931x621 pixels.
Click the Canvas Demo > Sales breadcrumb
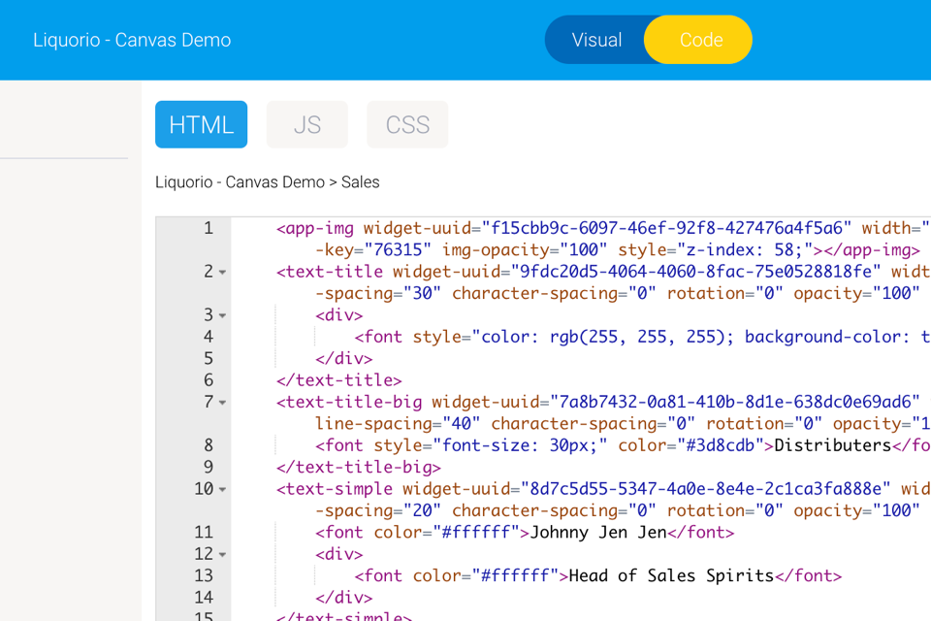[268, 182]
